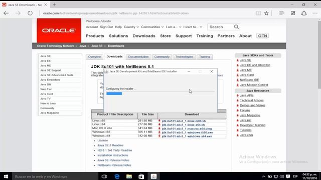Open the Hub lines icon
321x180 pixels.
pos(282,13)
